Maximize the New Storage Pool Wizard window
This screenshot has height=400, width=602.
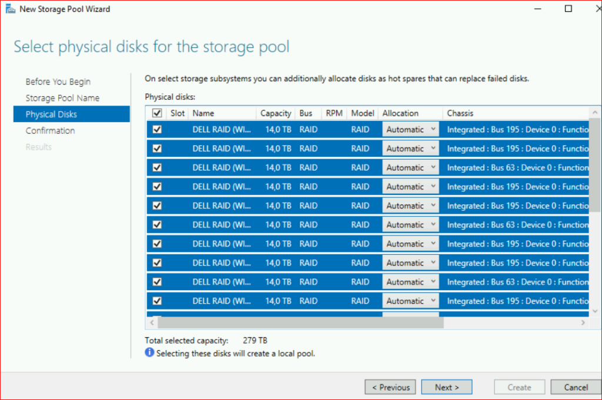pyautogui.click(x=568, y=9)
